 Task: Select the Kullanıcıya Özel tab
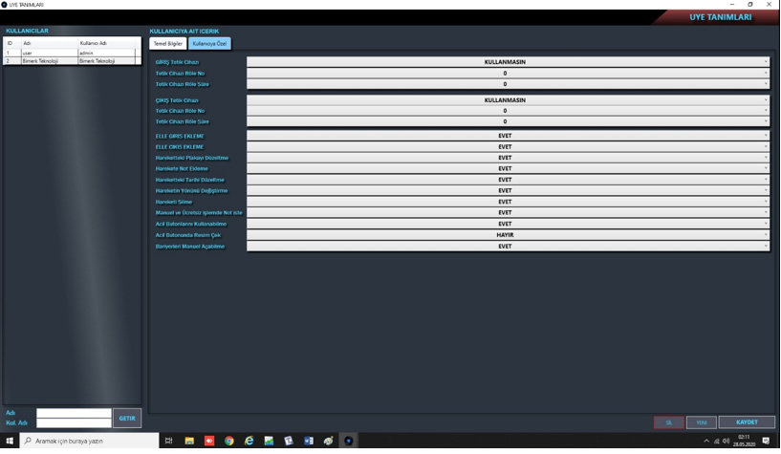[x=209, y=44]
